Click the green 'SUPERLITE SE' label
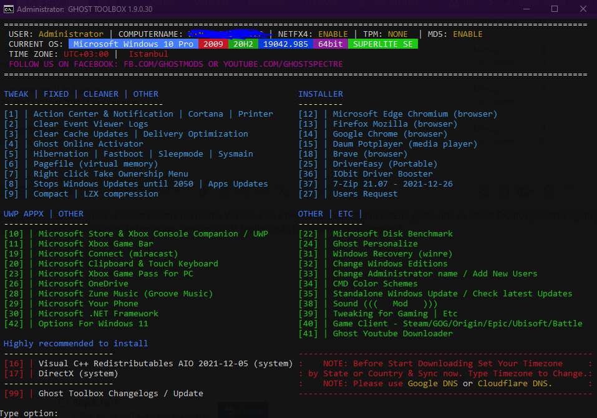The height and width of the screenshot is (418, 597). (x=382, y=44)
